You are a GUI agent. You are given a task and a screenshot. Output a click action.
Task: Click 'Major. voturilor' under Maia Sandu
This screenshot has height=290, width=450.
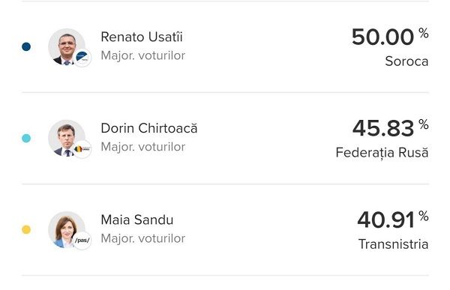pos(143,238)
